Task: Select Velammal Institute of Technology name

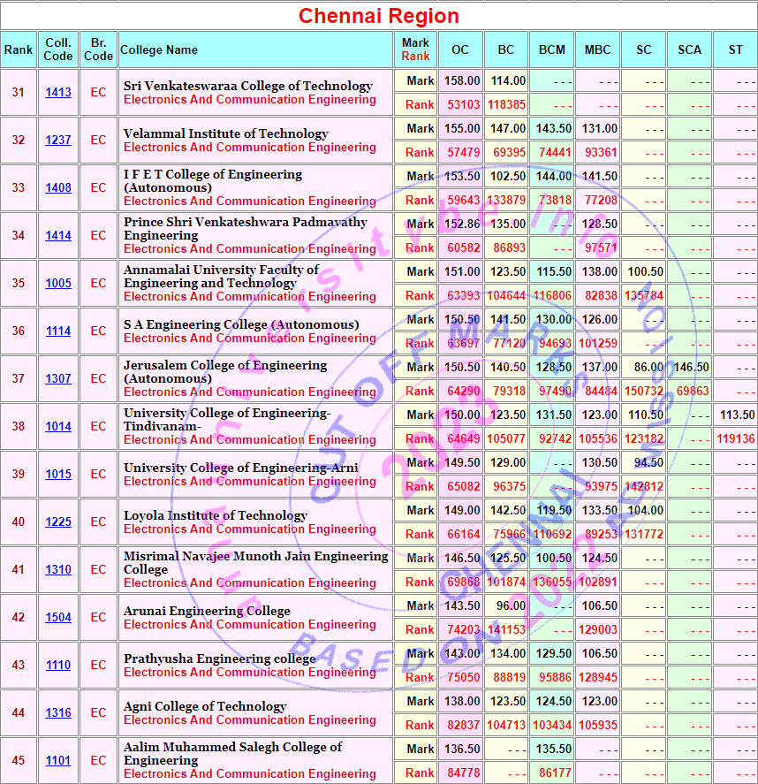Action: (x=225, y=133)
